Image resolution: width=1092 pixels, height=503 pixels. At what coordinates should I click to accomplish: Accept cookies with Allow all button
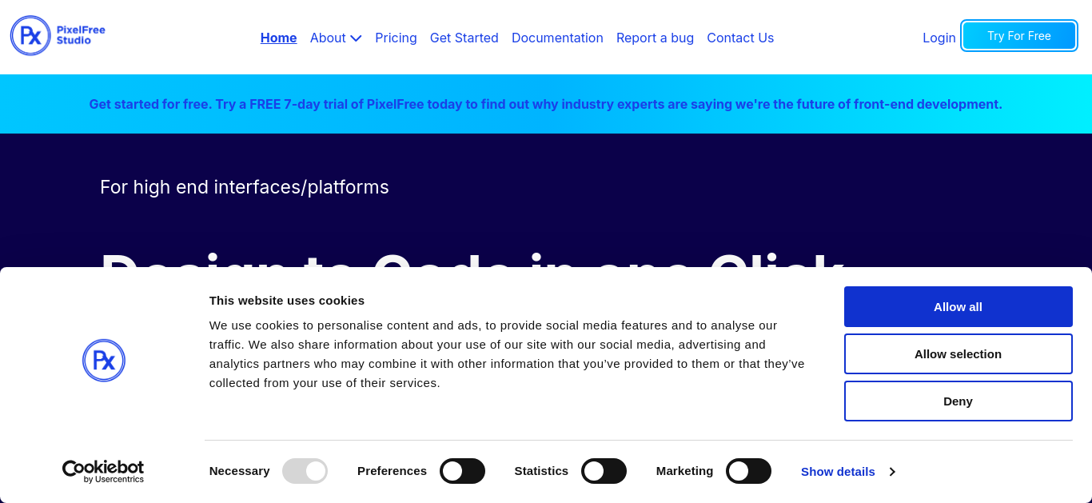[x=958, y=307]
